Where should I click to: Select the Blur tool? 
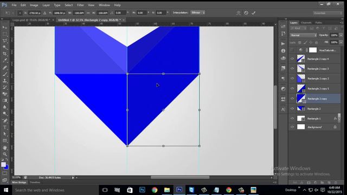click(x=5, y=107)
